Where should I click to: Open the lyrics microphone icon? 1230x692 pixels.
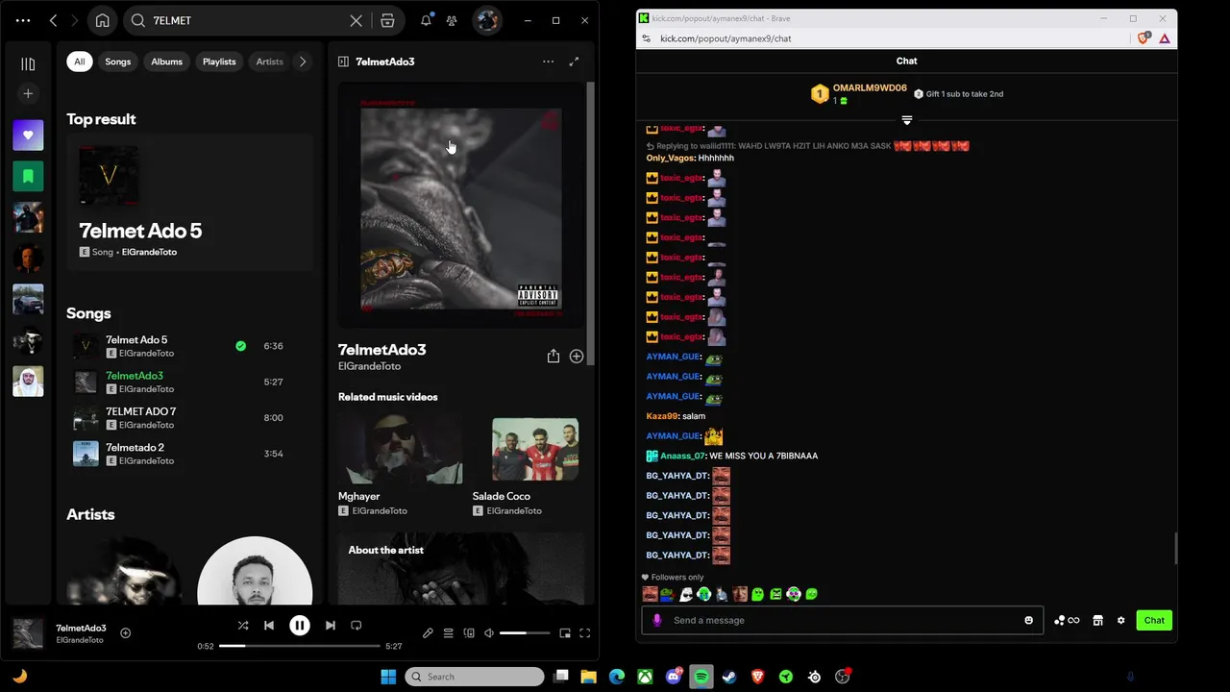pos(428,633)
